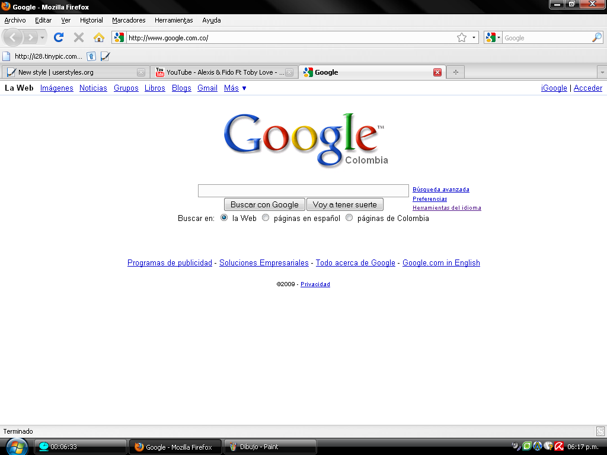Click the Stop loading X icon
This screenshot has height=455, width=607.
(x=79, y=37)
